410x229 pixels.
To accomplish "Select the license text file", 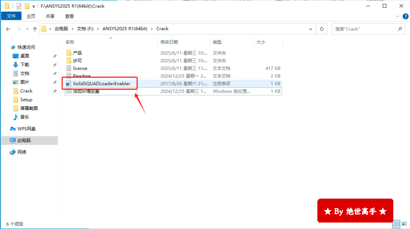I will (80, 68).
